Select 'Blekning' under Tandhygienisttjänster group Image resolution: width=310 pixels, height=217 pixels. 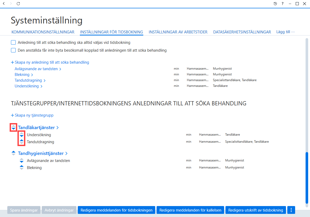[x=34, y=168]
